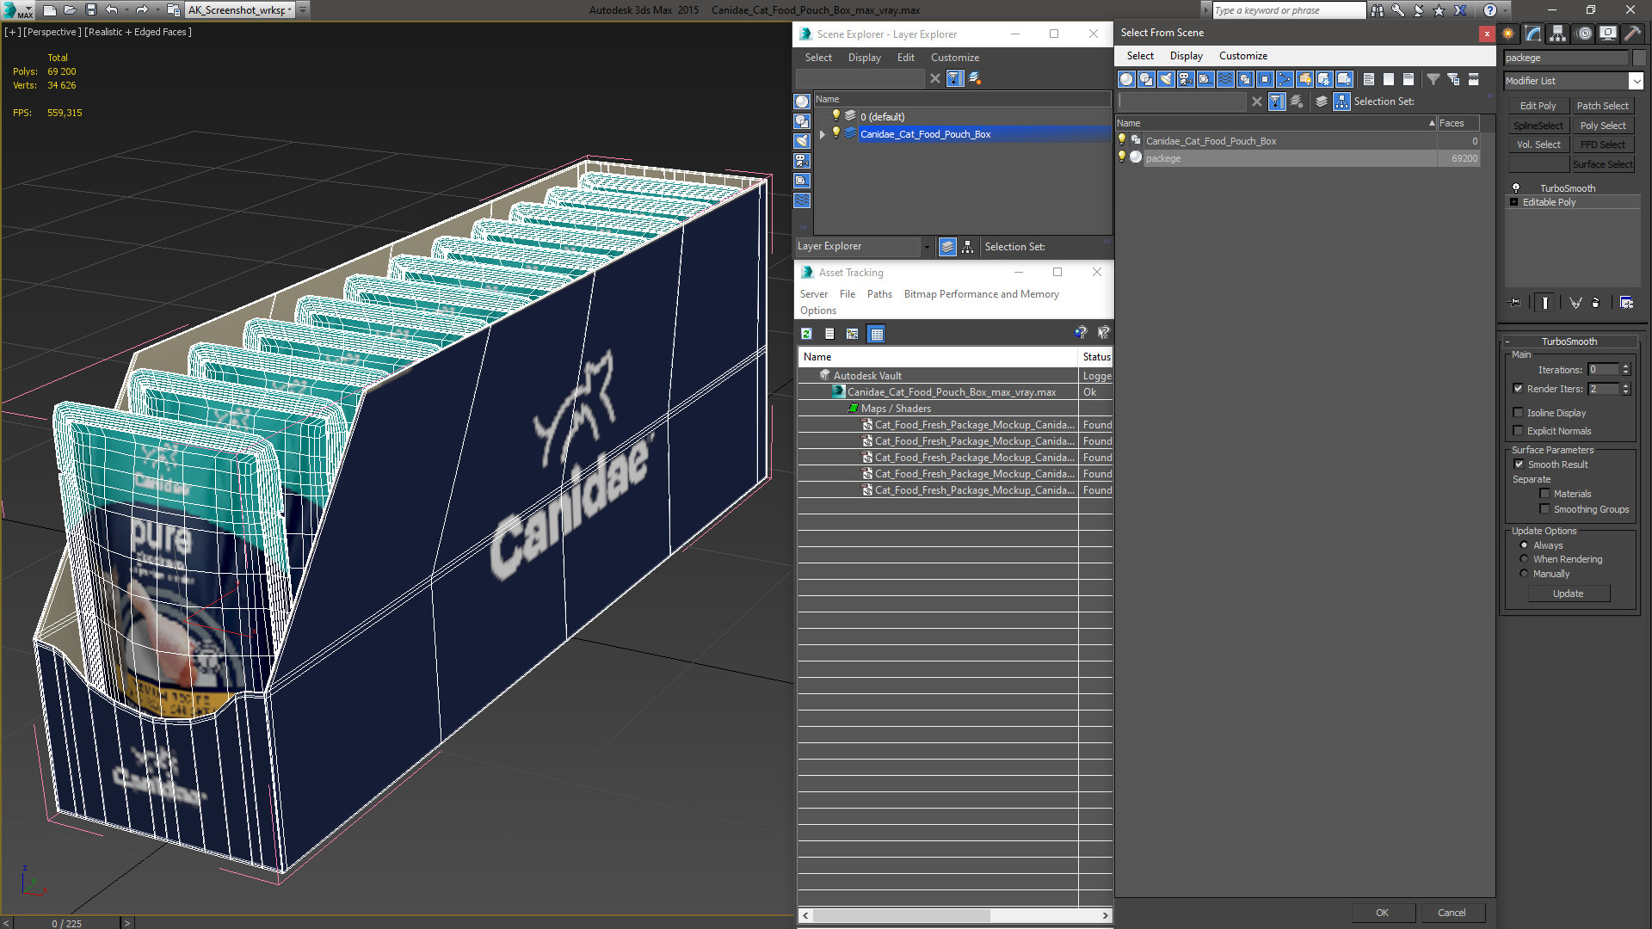Open the Modifier List dropdown
The width and height of the screenshot is (1652, 929).
1635,81
